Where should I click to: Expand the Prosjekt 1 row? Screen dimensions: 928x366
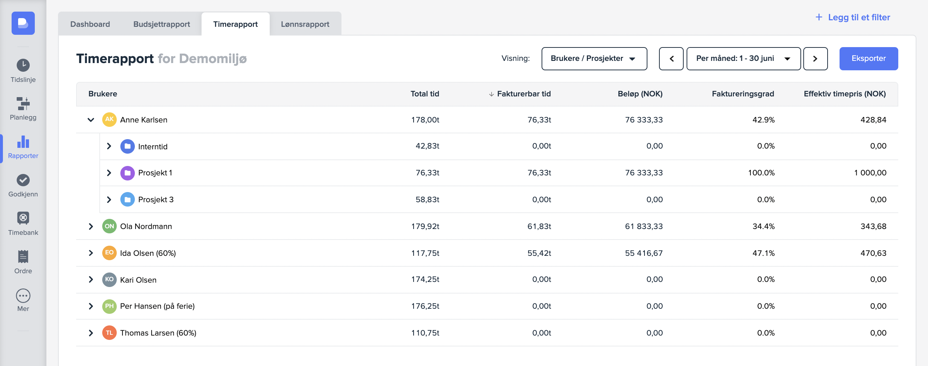(x=109, y=173)
